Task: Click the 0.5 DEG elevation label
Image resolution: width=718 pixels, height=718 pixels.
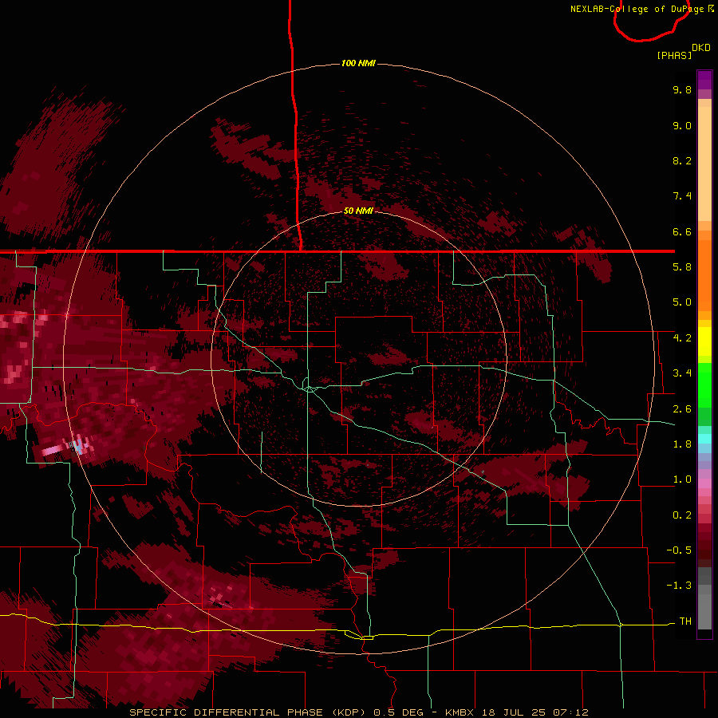Action: pos(400,712)
